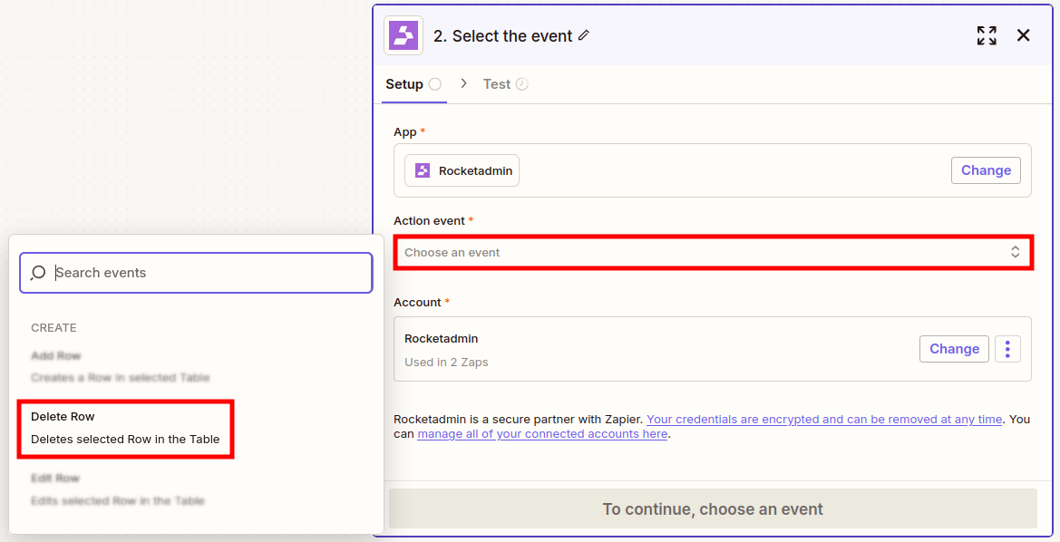Click the Setup status circle indicator
This screenshot has height=542, width=1060.
coord(435,84)
